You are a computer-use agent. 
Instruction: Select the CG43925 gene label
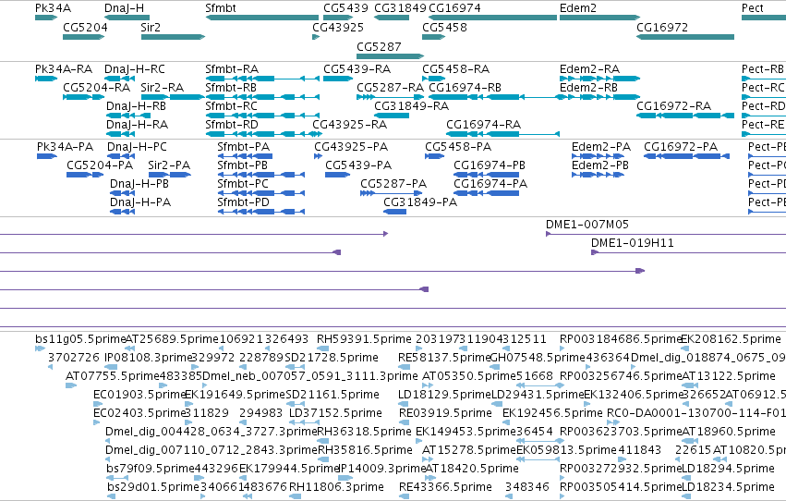click(x=338, y=27)
